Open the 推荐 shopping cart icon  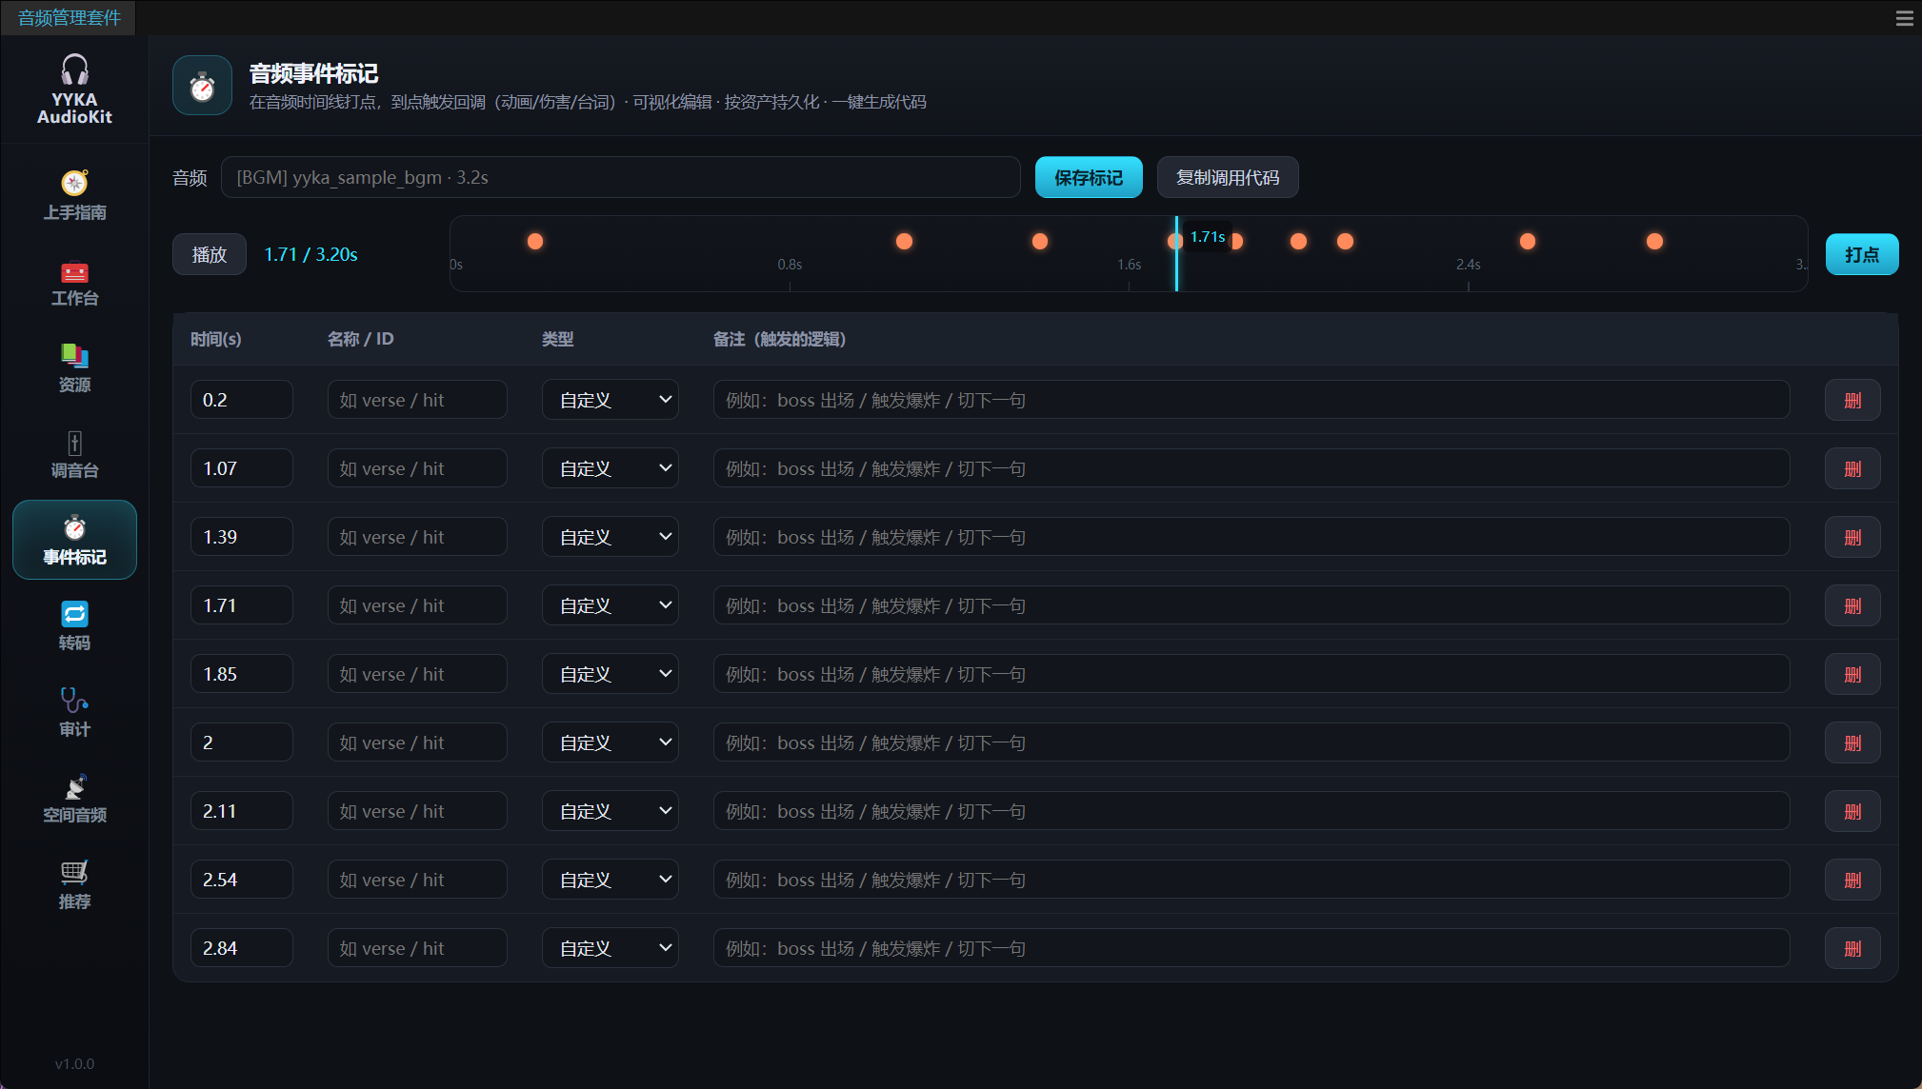(x=74, y=872)
